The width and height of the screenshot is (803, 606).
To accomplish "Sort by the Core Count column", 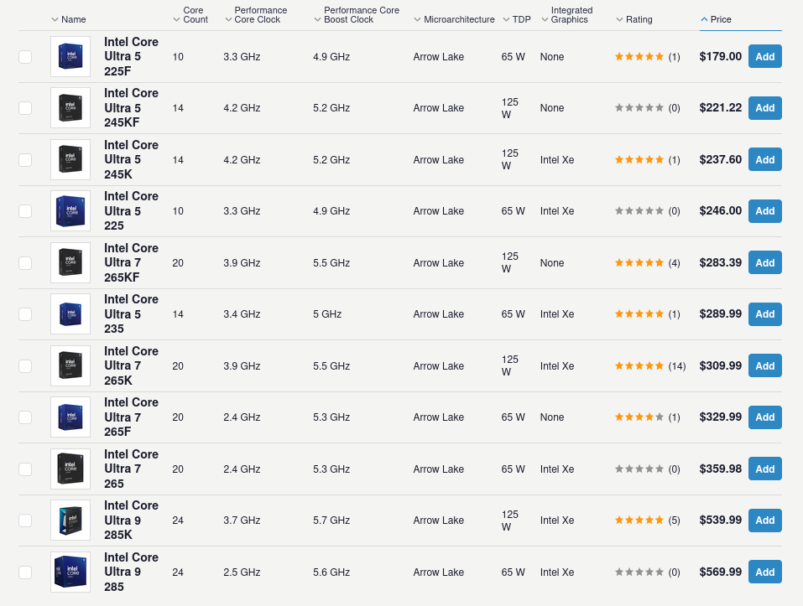I will pyautogui.click(x=194, y=15).
